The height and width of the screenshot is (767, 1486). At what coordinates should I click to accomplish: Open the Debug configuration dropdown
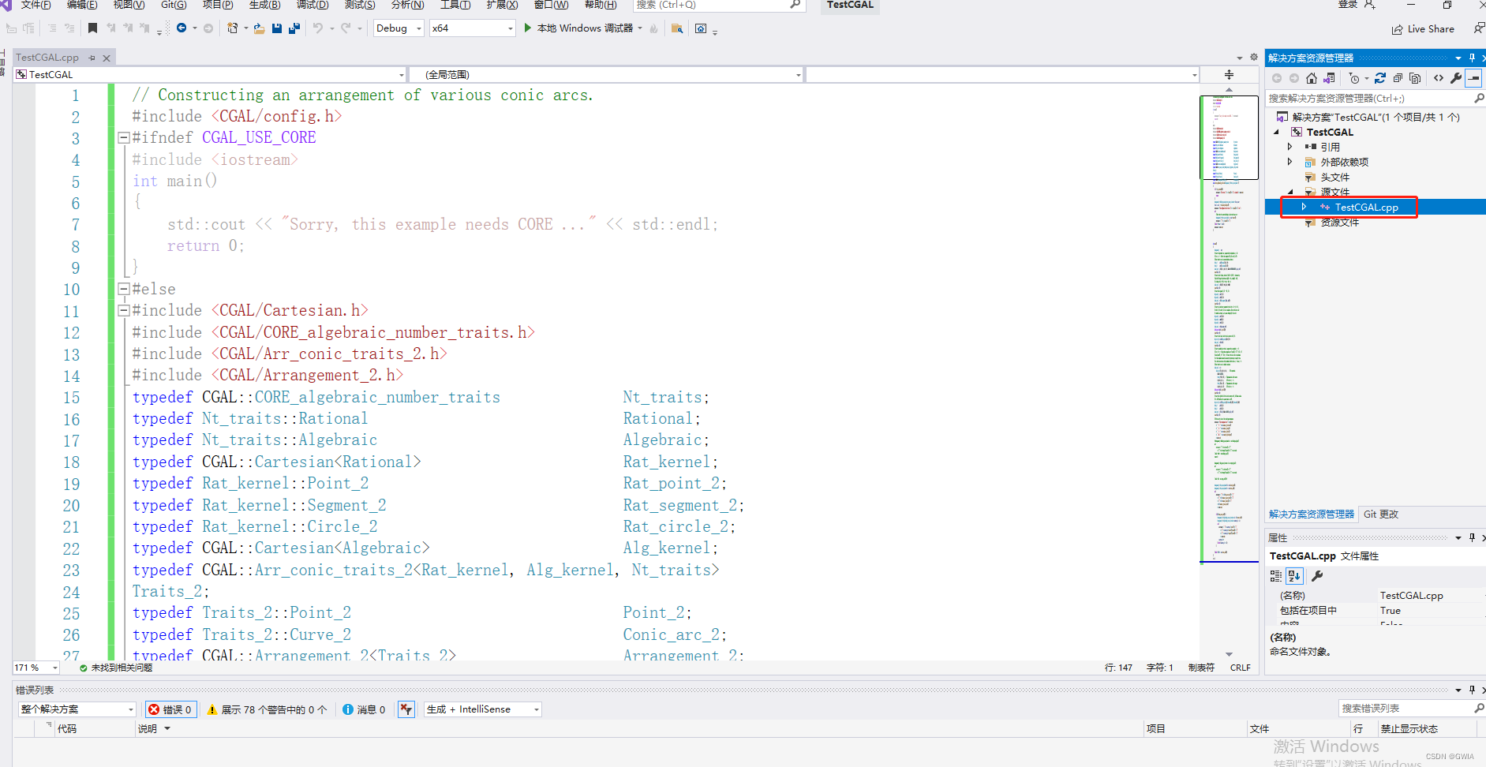tap(399, 28)
